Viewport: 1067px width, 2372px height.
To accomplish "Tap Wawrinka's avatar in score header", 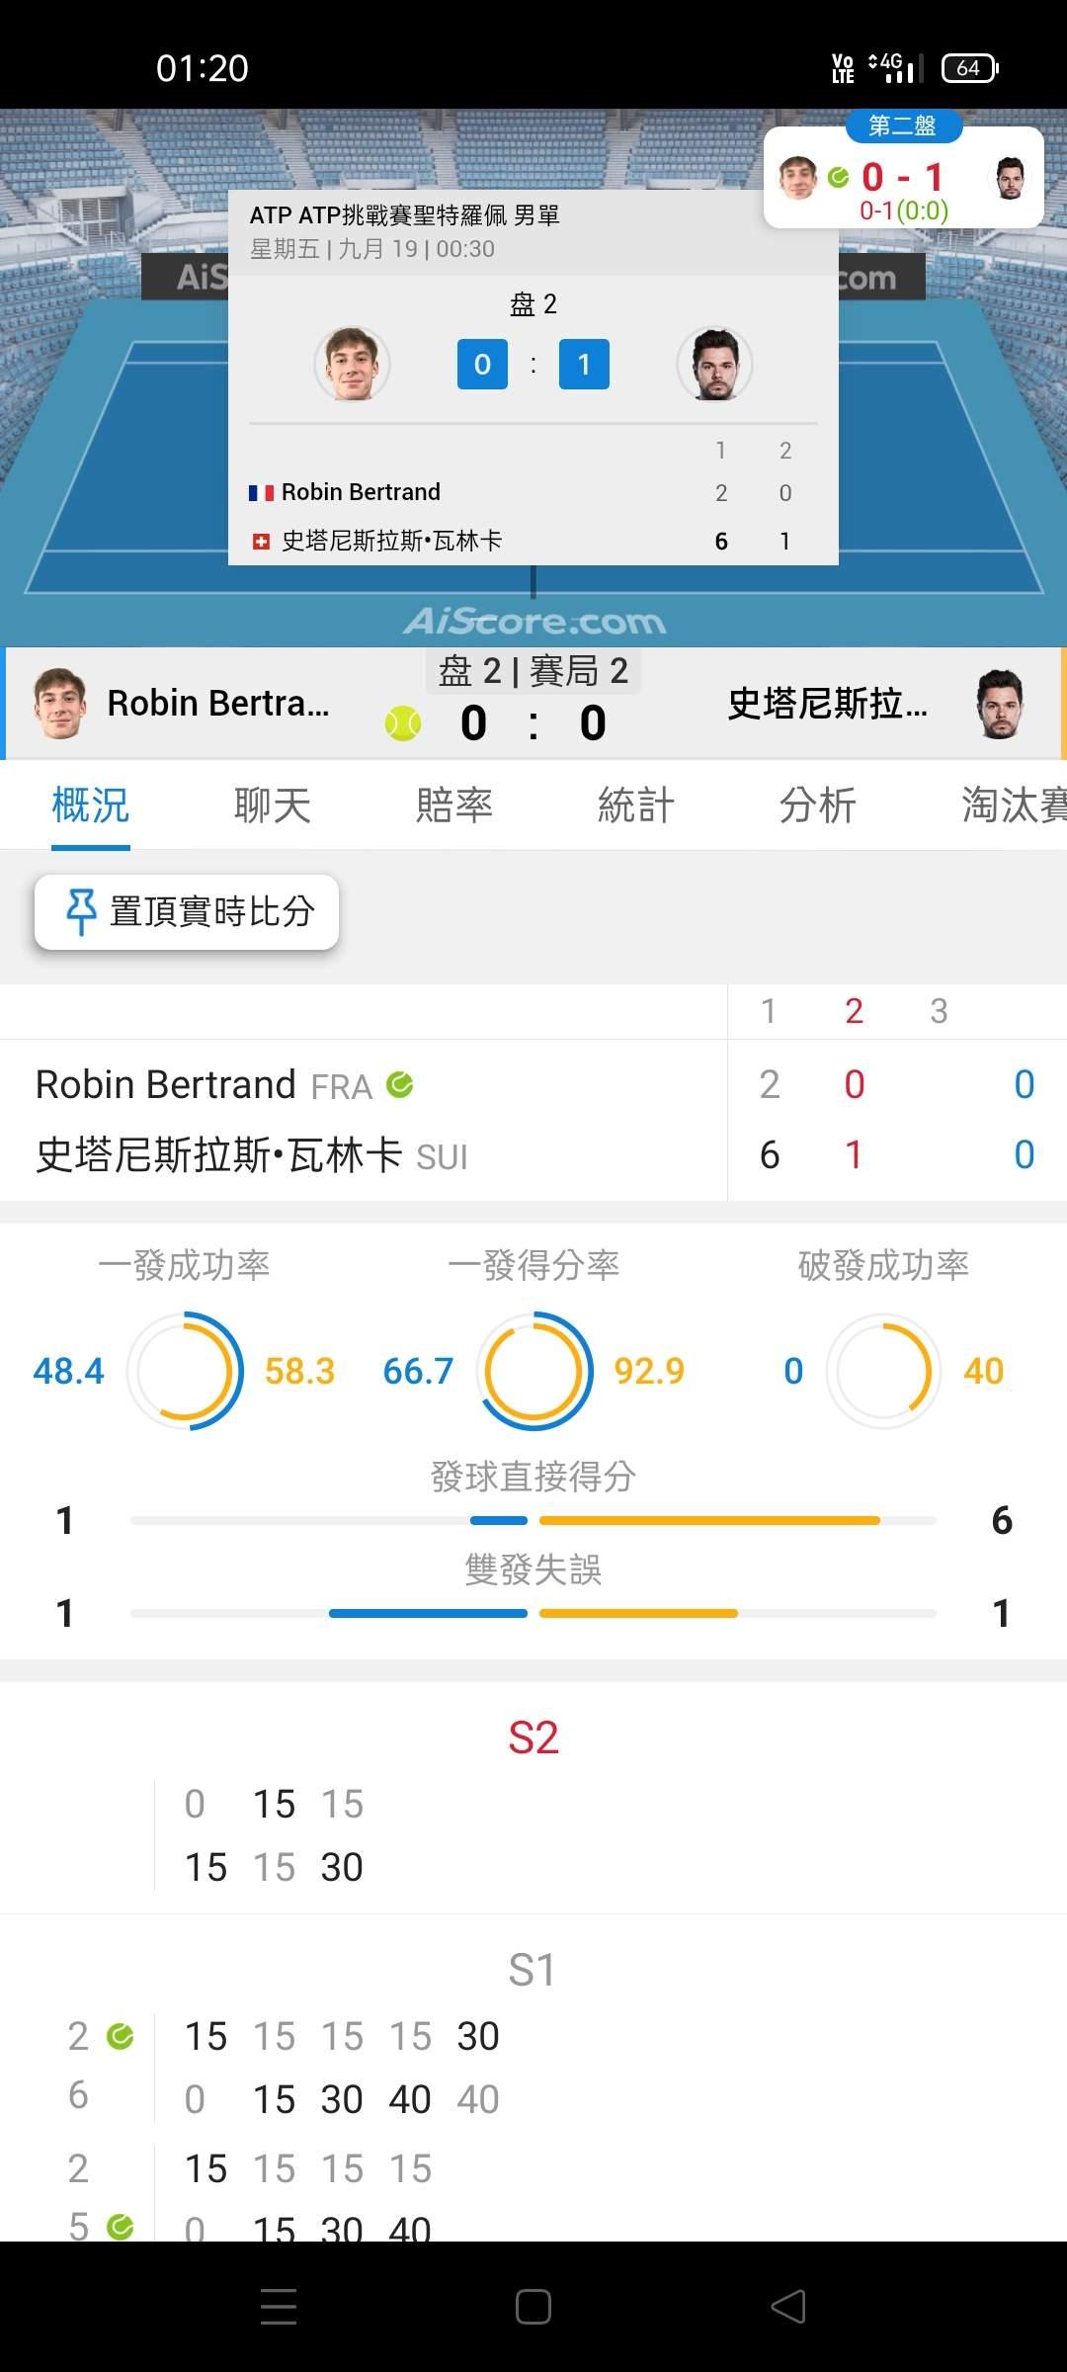I will 1000,704.
